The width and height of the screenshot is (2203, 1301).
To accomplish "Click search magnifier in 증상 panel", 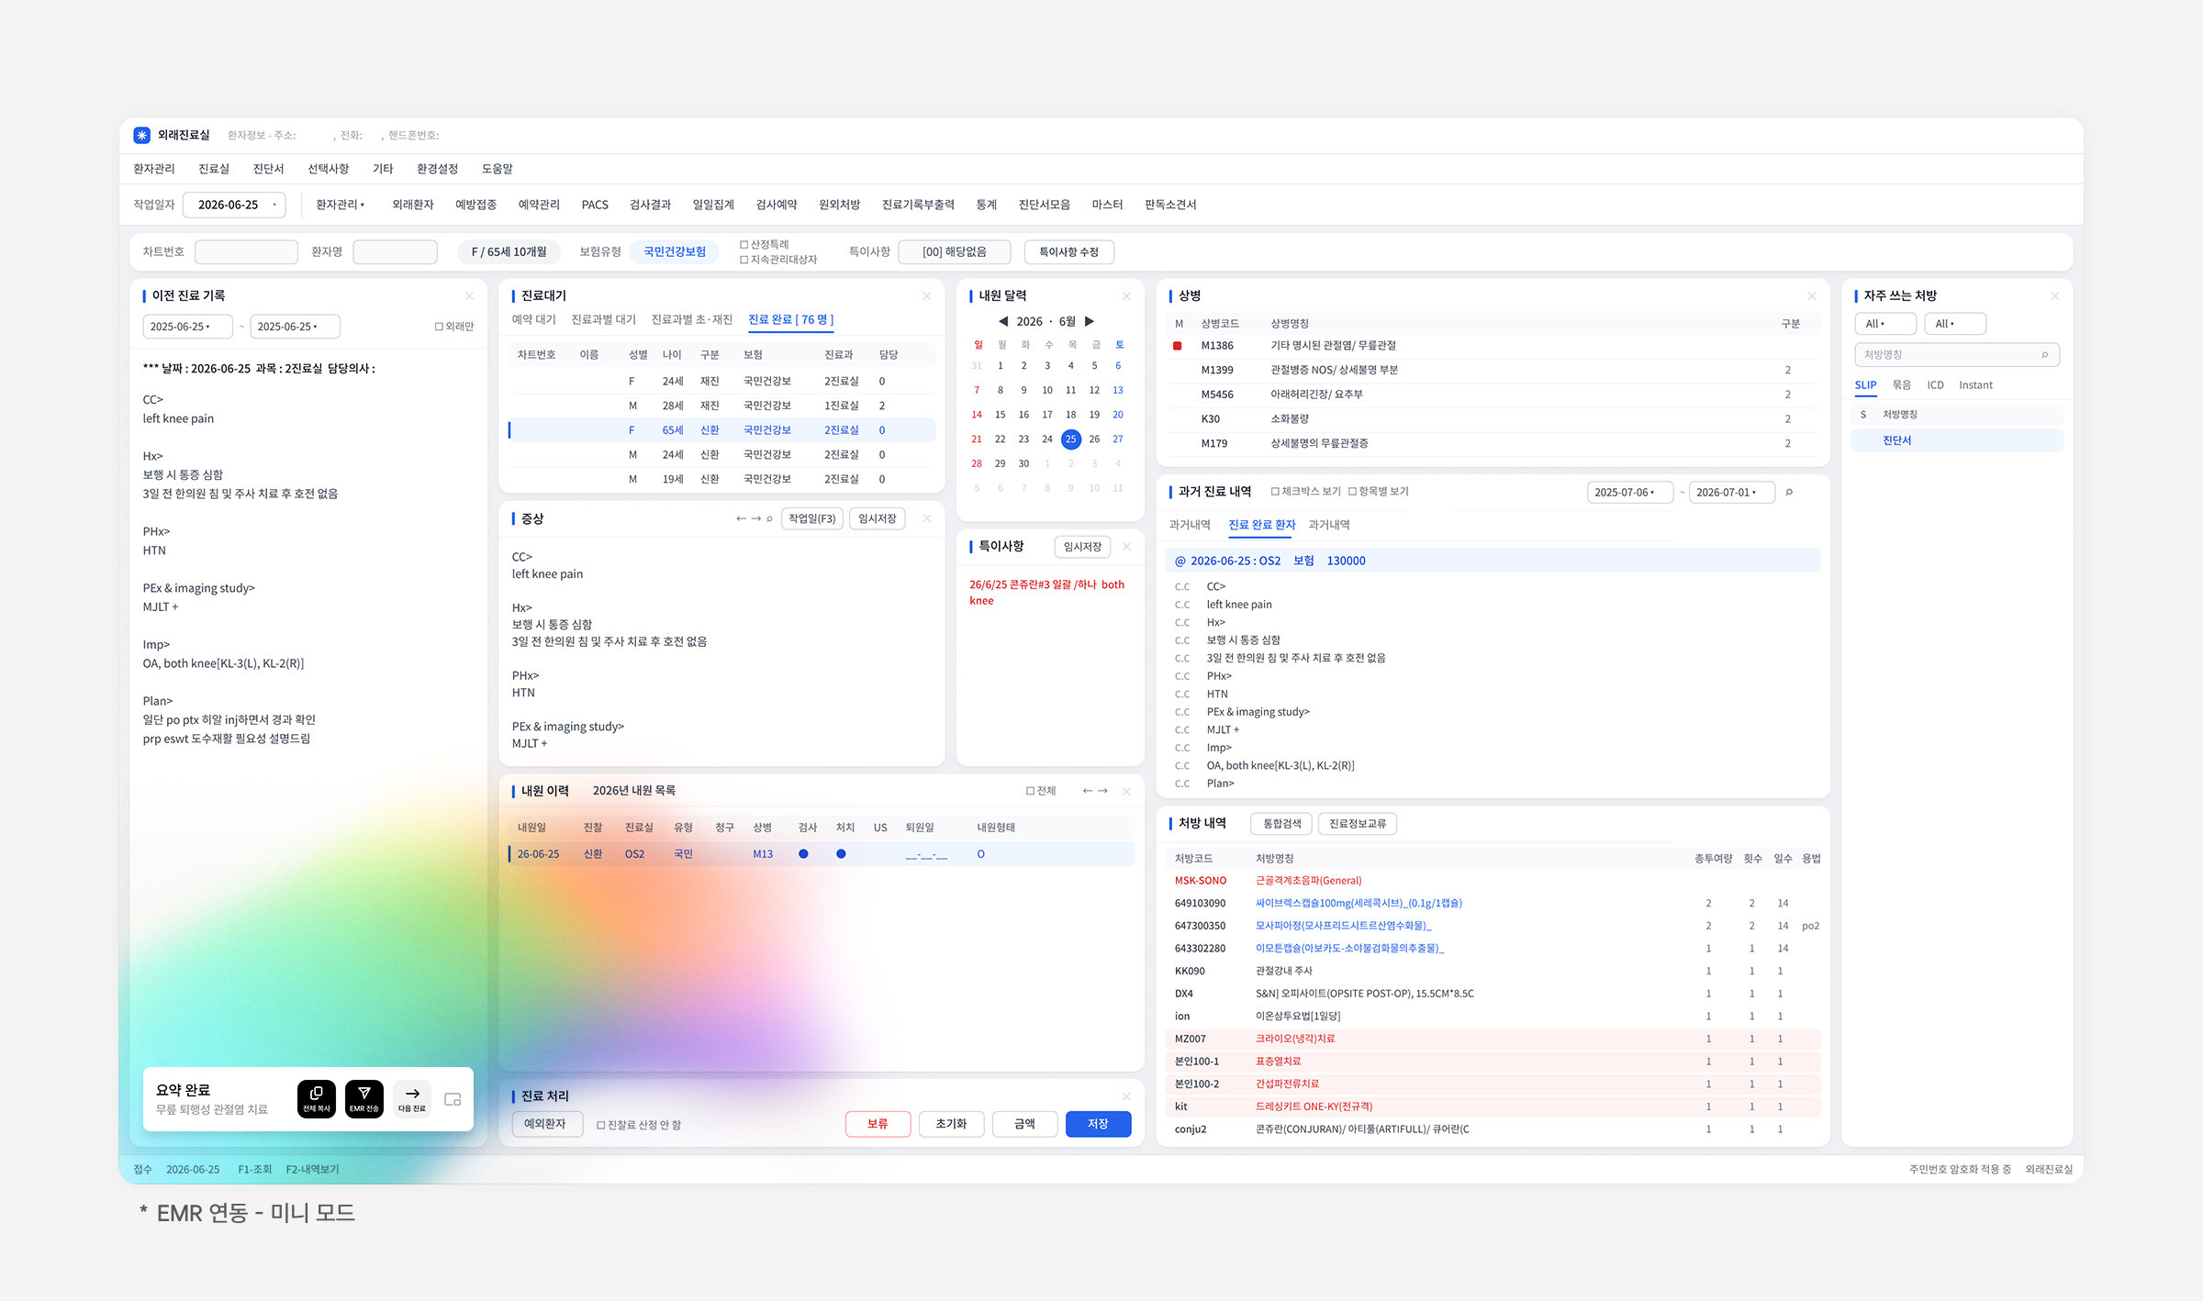I will tap(769, 518).
